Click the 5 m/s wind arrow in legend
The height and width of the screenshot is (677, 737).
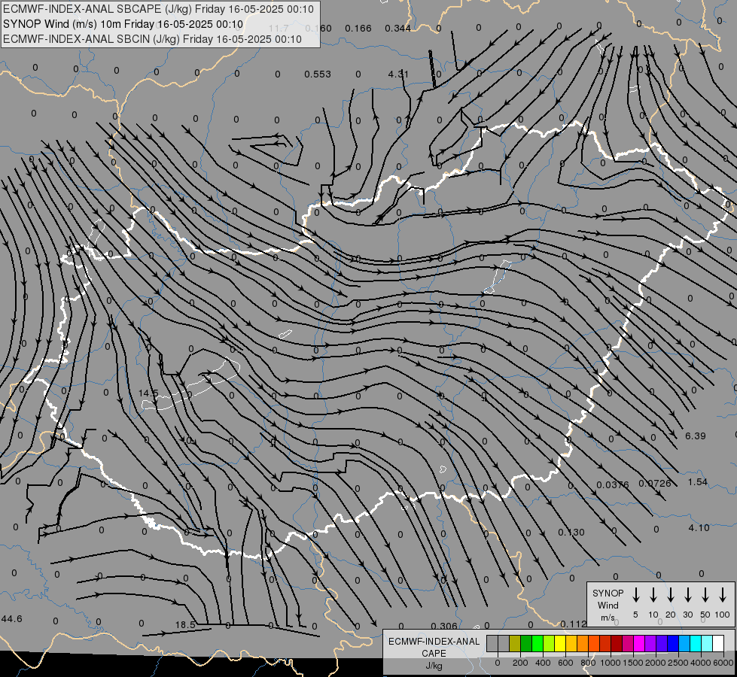(635, 595)
